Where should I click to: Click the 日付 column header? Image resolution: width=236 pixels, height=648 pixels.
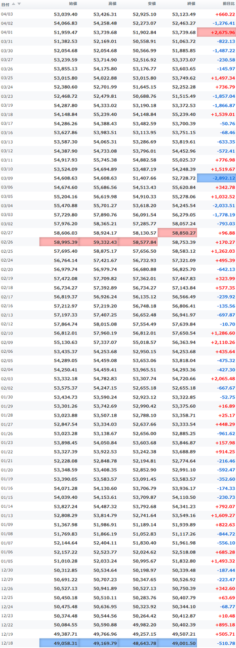pyautogui.click(x=5, y=3)
